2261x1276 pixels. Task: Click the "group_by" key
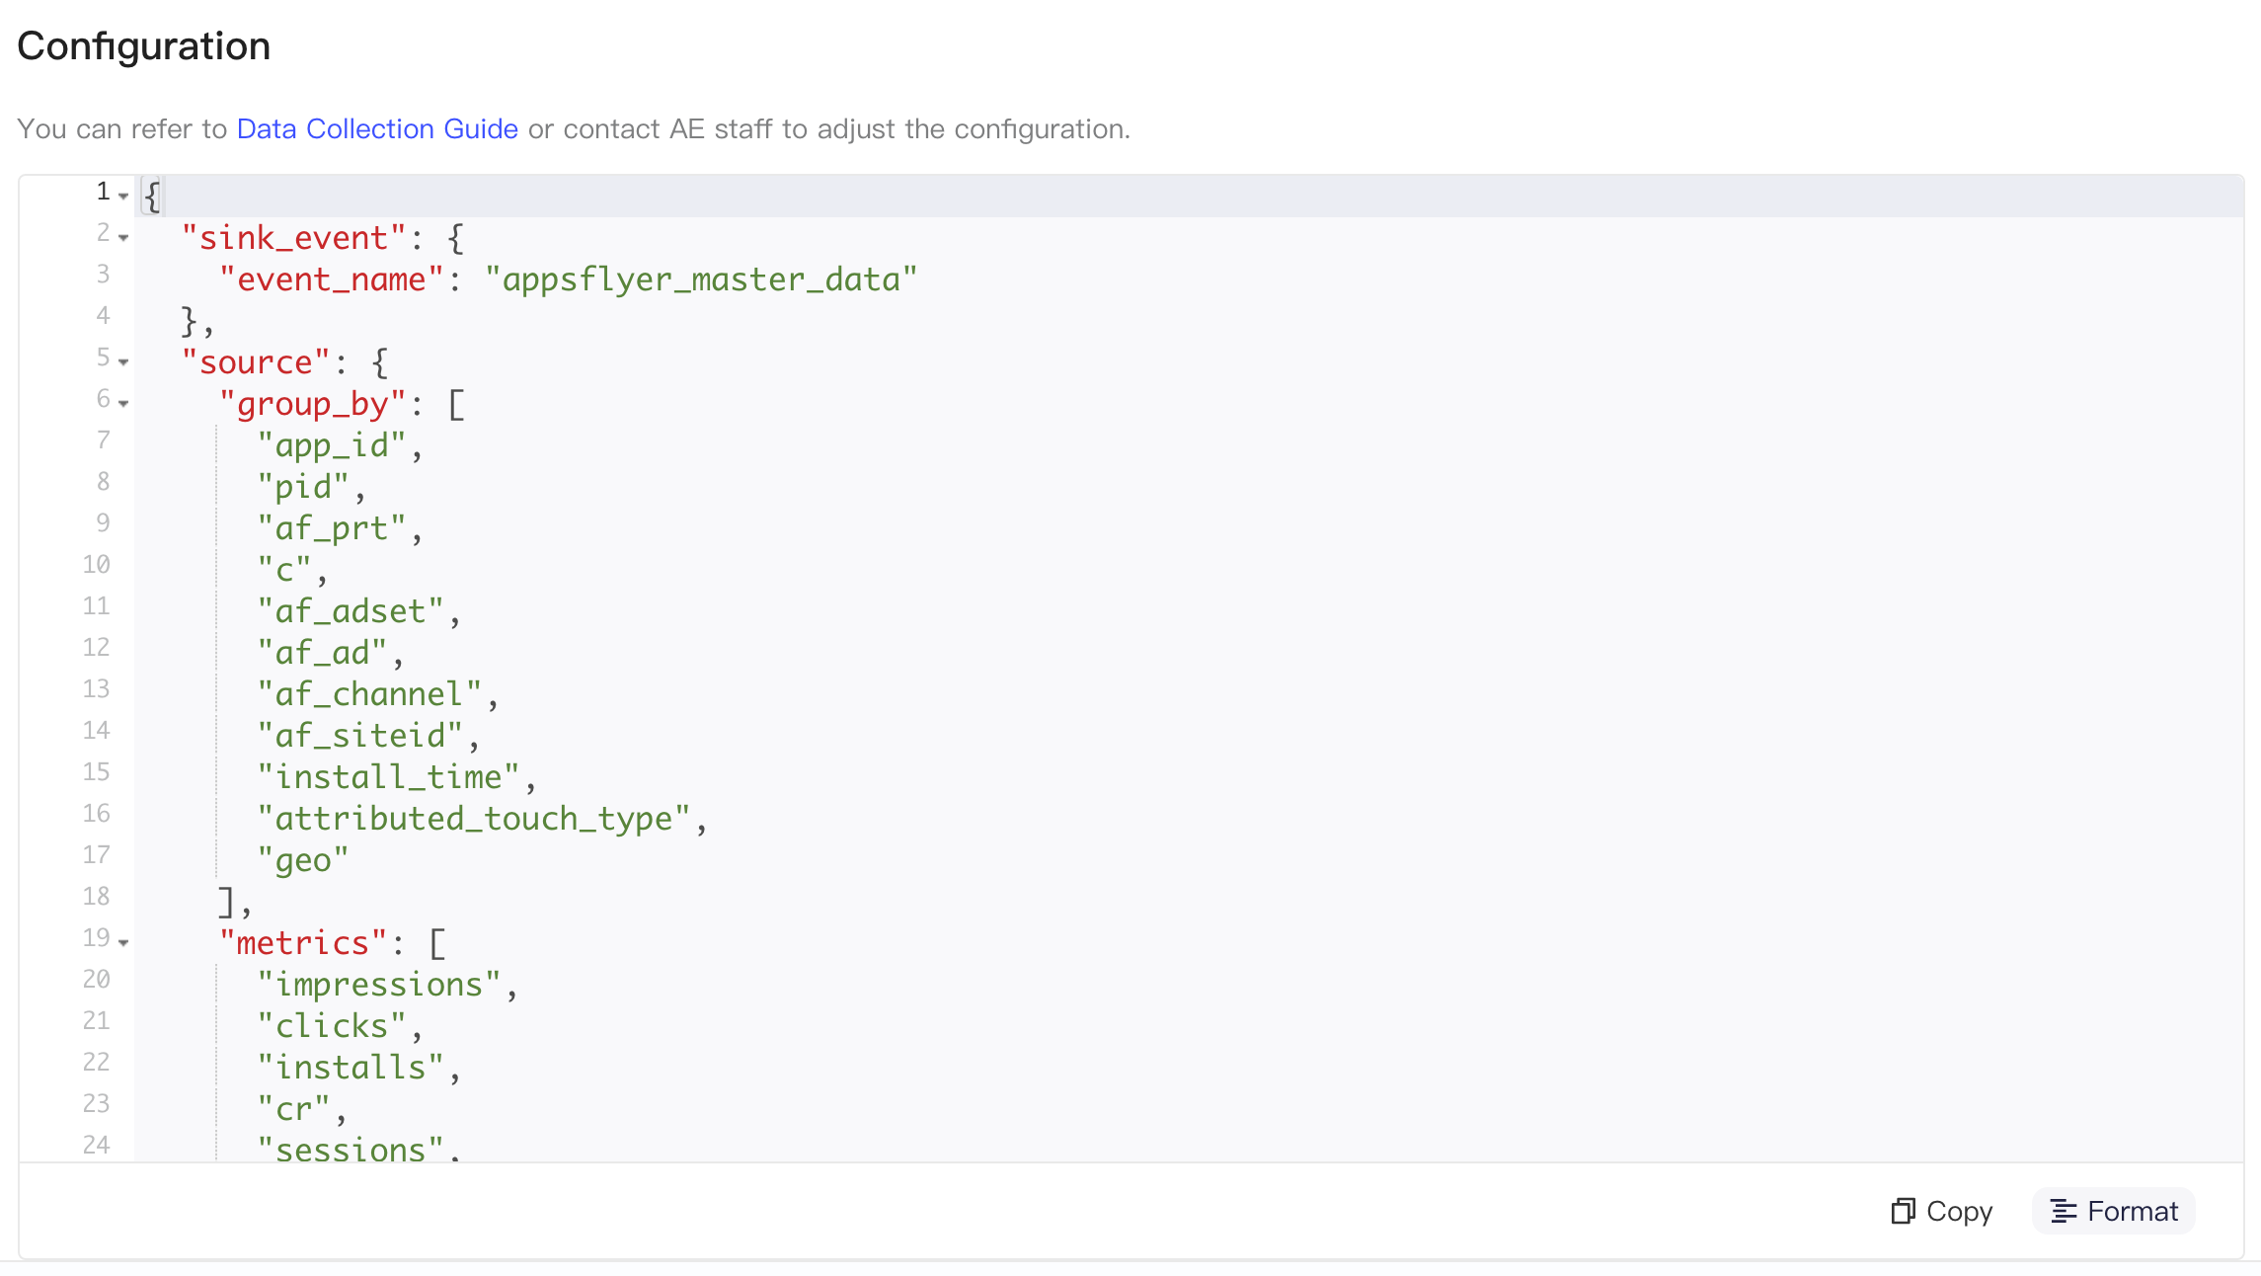point(313,404)
